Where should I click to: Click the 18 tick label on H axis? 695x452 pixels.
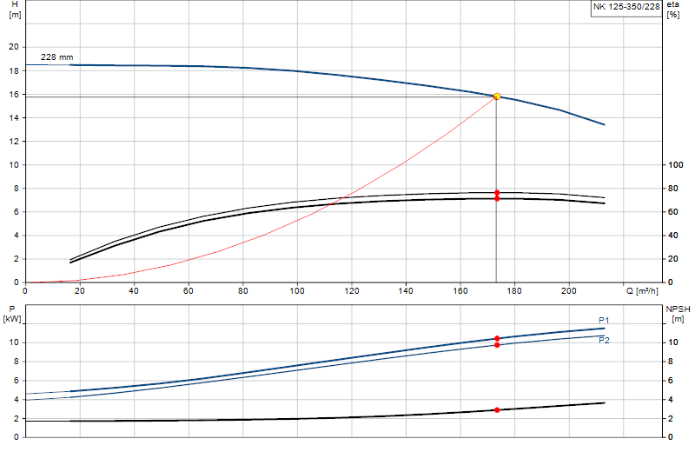coord(14,70)
